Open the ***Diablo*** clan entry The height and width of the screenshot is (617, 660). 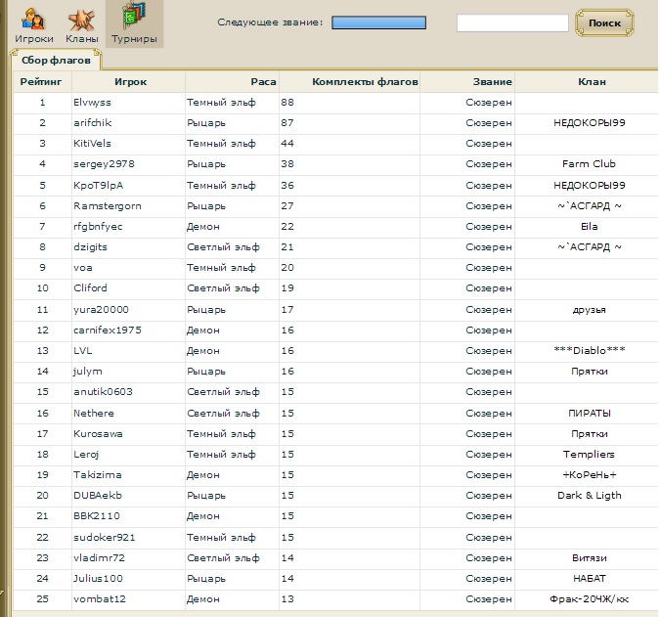tap(588, 350)
